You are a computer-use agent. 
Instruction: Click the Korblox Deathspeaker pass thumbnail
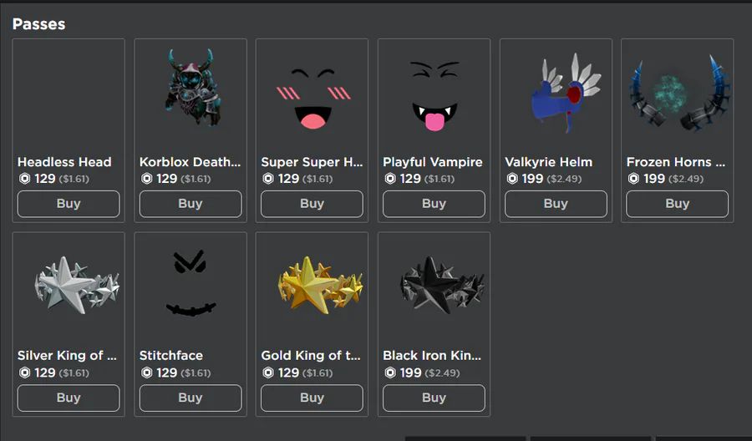pos(191,89)
